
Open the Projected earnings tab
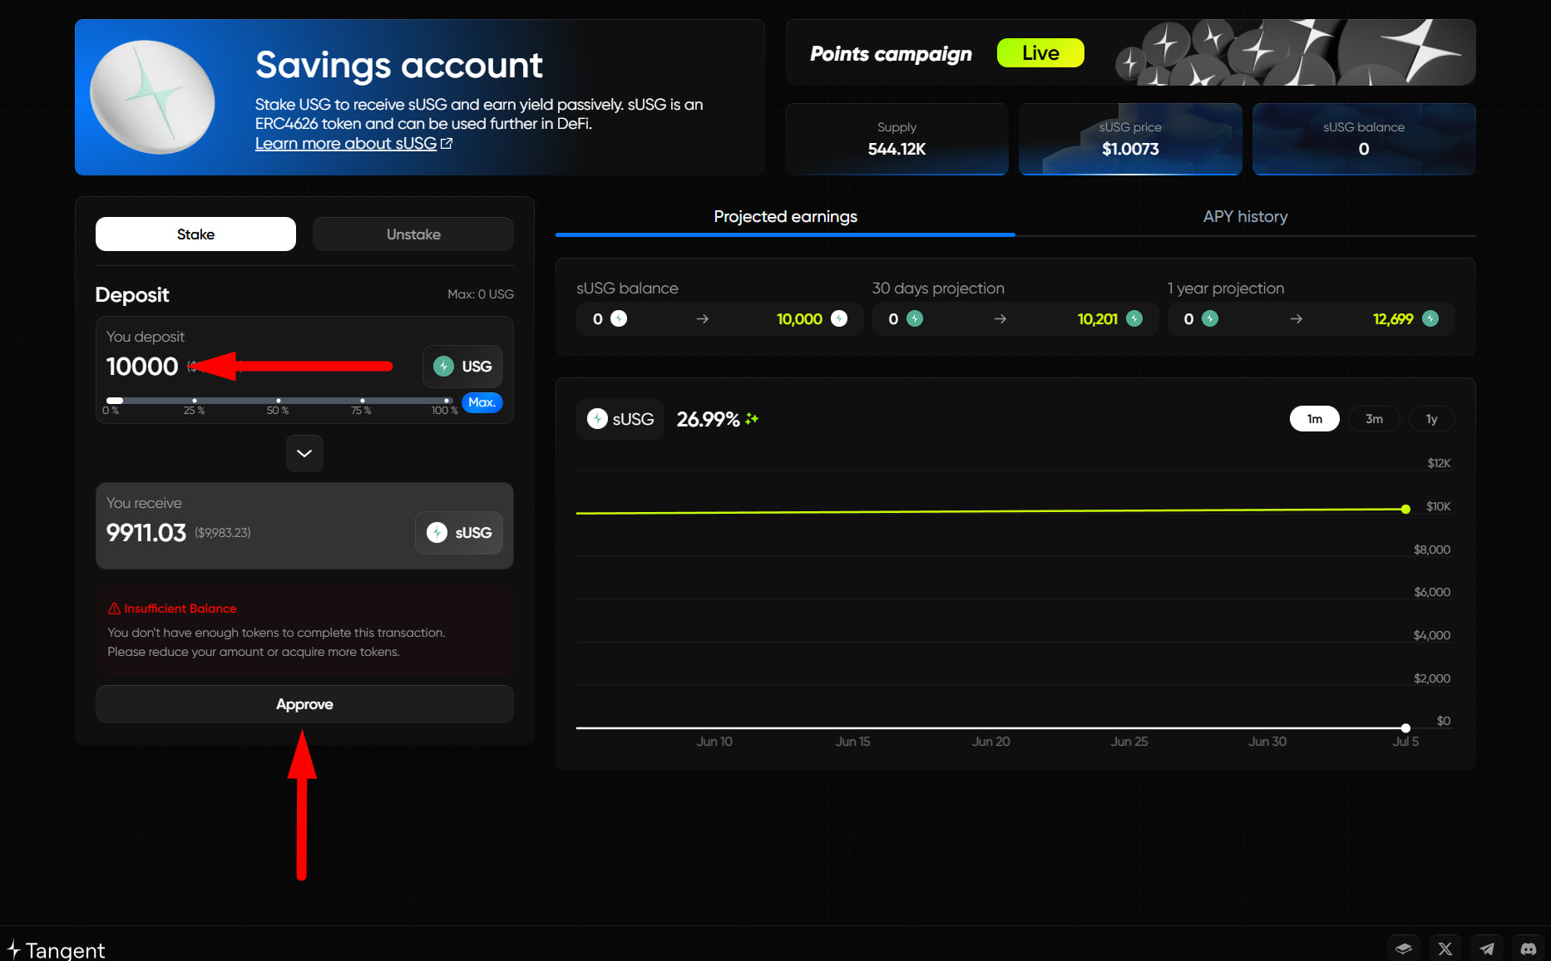coord(785,216)
